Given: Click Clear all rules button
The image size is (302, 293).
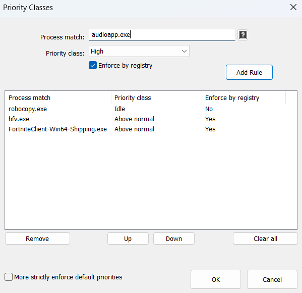Looking at the screenshot, I should [265, 238].
